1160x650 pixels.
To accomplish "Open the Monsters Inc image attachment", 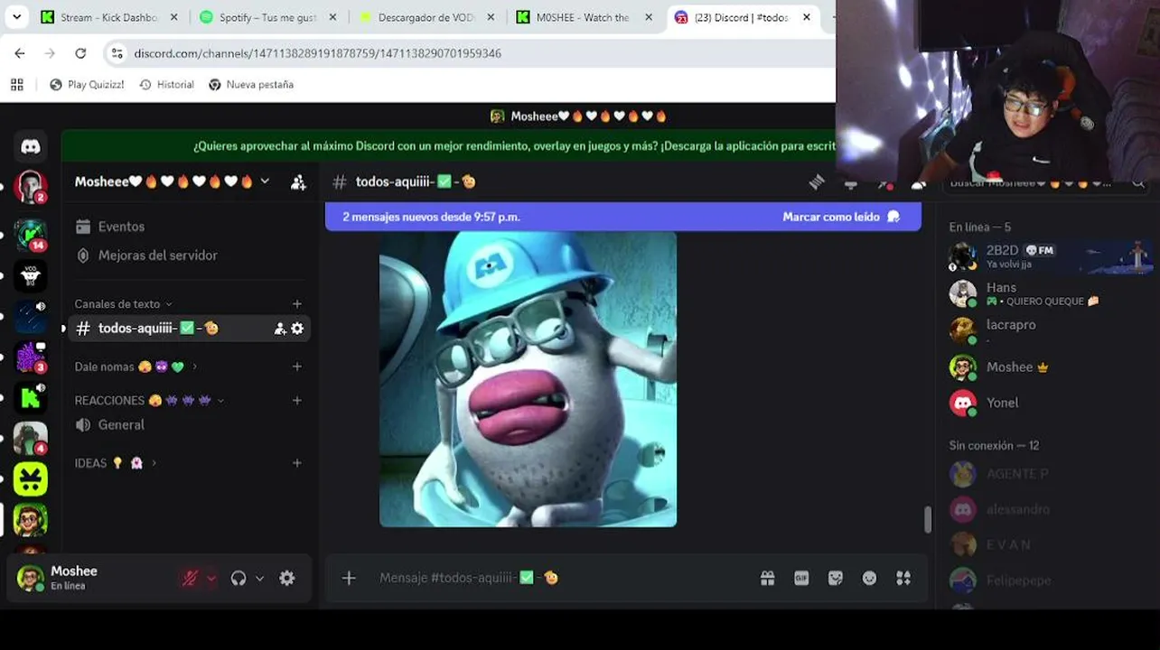I will (528, 379).
